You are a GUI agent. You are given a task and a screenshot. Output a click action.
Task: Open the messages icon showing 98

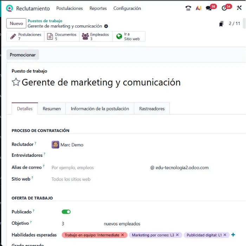click(x=209, y=8)
